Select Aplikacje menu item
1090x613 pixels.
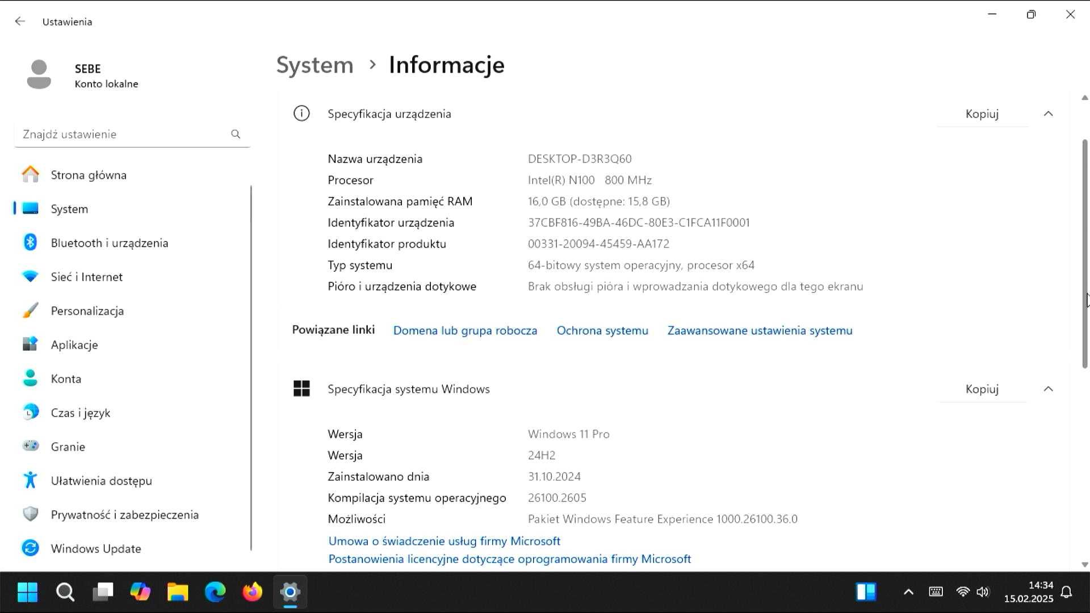pos(132,345)
